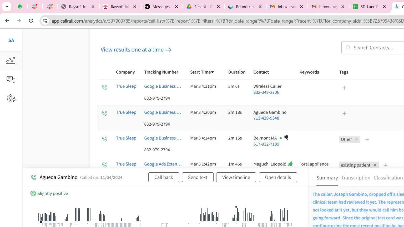Click the Call back button
This screenshot has height=227, width=404.
164,177
